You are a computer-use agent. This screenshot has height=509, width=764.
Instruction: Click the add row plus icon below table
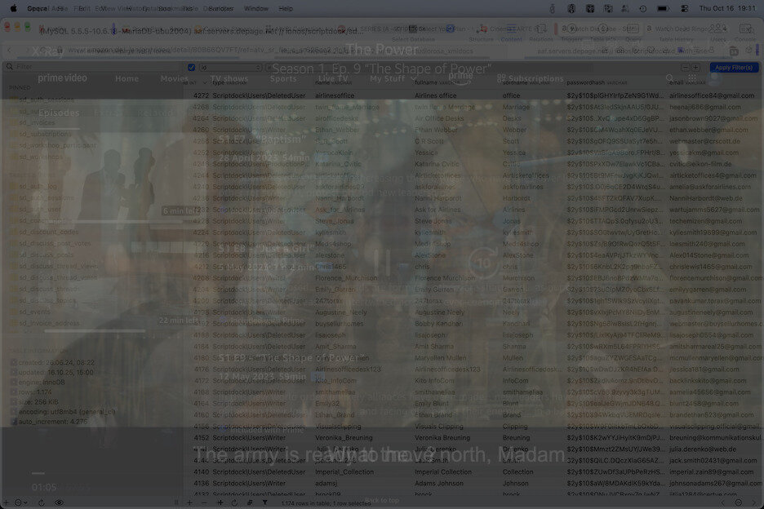pos(189,502)
